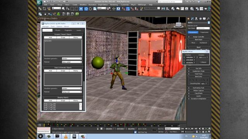Open the Rendering menu
The width and height of the screenshot is (248, 139).
(114, 5)
